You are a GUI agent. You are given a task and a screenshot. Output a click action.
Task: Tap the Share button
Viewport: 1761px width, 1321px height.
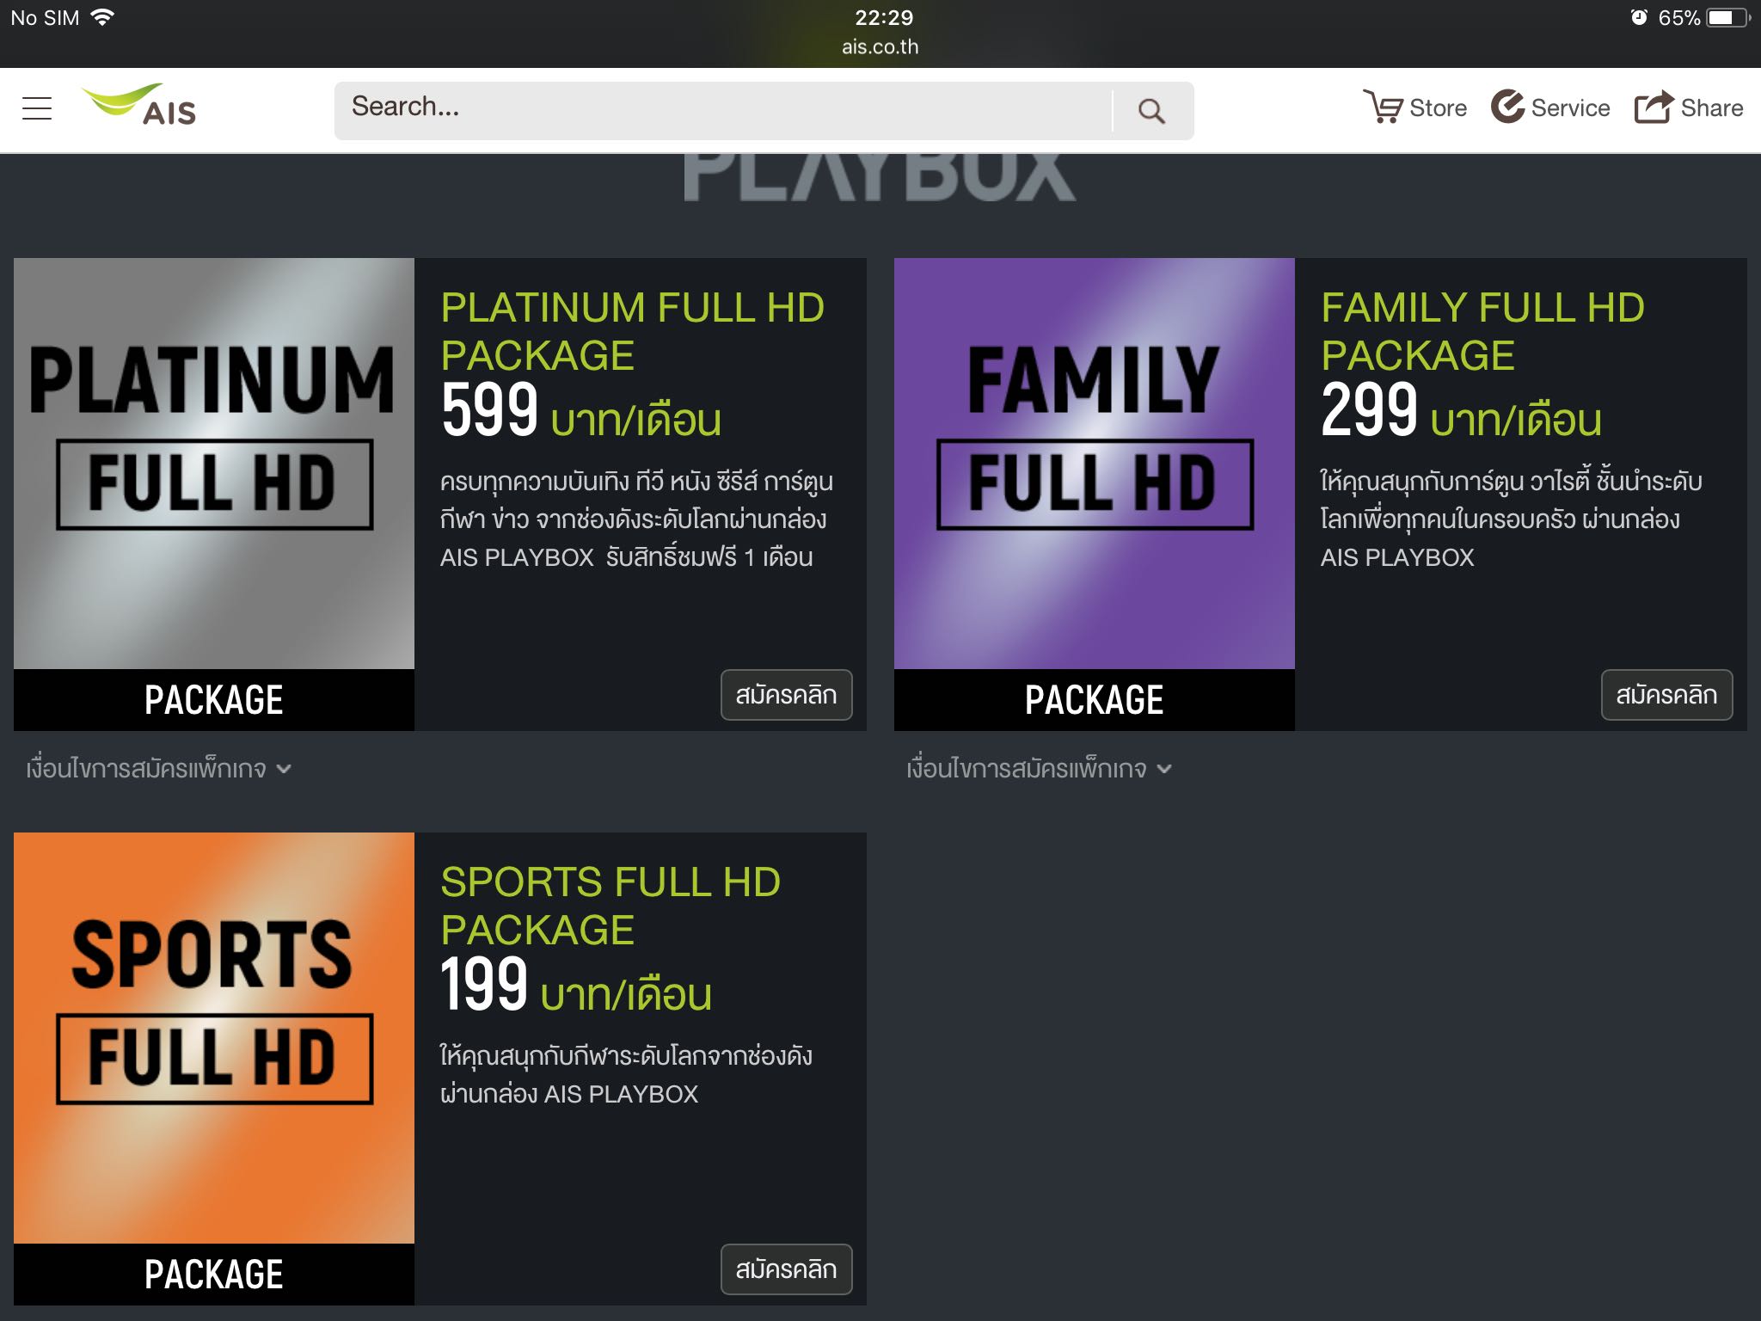pyautogui.click(x=1689, y=108)
